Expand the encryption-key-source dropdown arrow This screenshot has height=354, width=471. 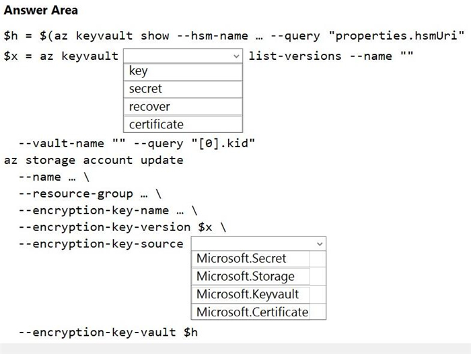[x=320, y=244]
